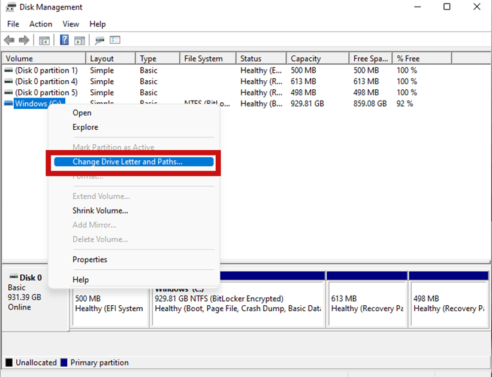Click the Forward arrow toolbar icon

[x=24, y=40]
